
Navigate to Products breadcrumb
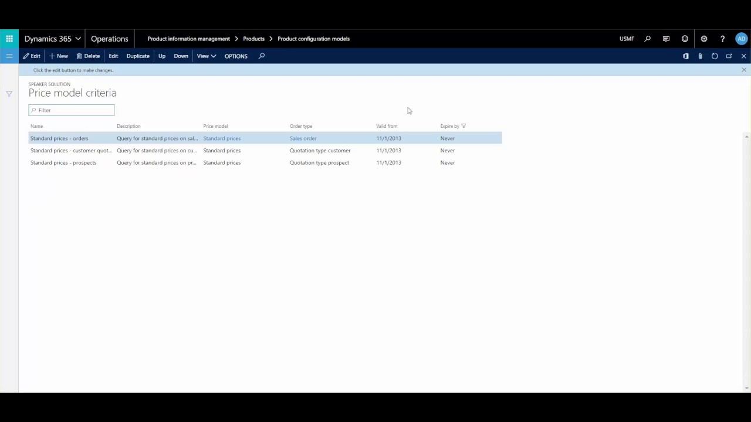(253, 39)
